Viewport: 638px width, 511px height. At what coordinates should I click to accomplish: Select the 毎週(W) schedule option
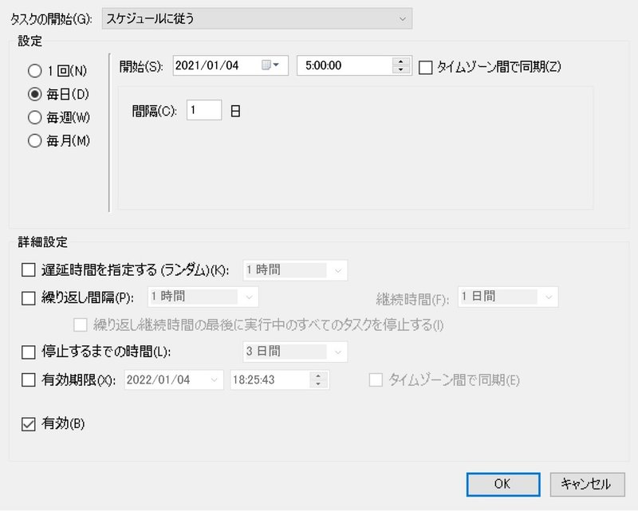pyautogui.click(x=34, y=117)
